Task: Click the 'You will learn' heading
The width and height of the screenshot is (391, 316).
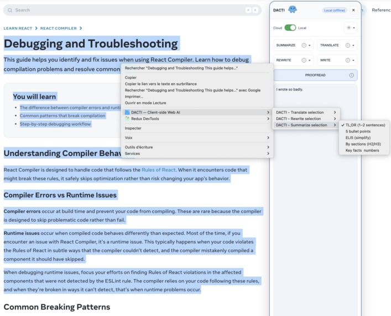Action: point(34,97)
